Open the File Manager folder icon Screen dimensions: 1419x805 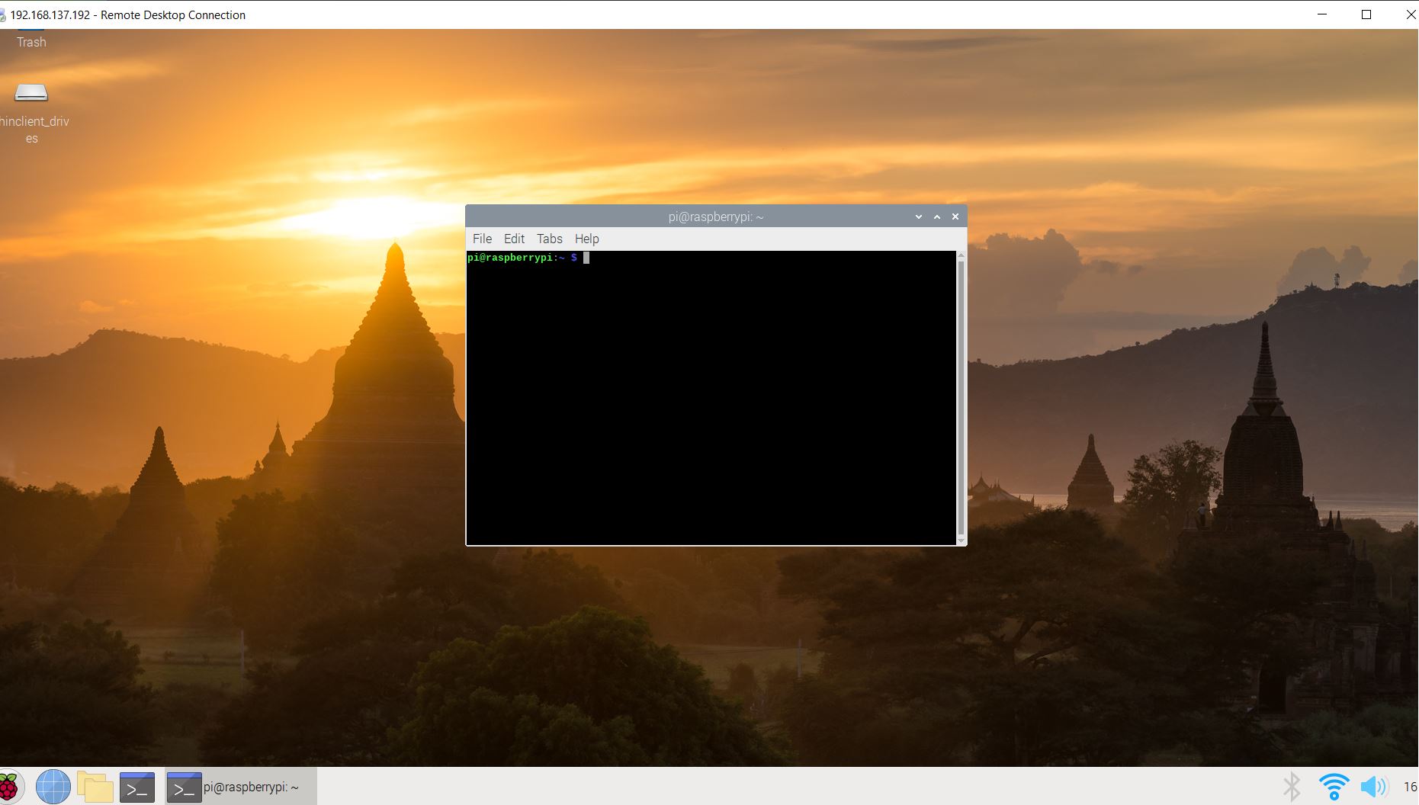[x=95, y=787]
